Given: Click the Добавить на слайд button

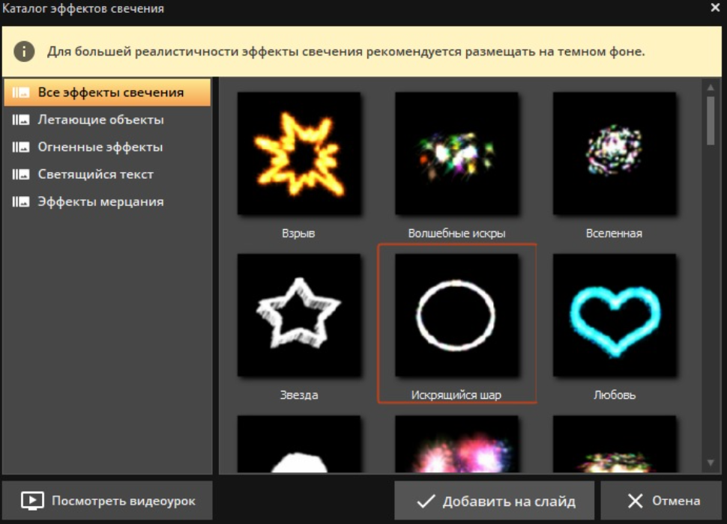Looking at the screenshot, I should (494, 500).
